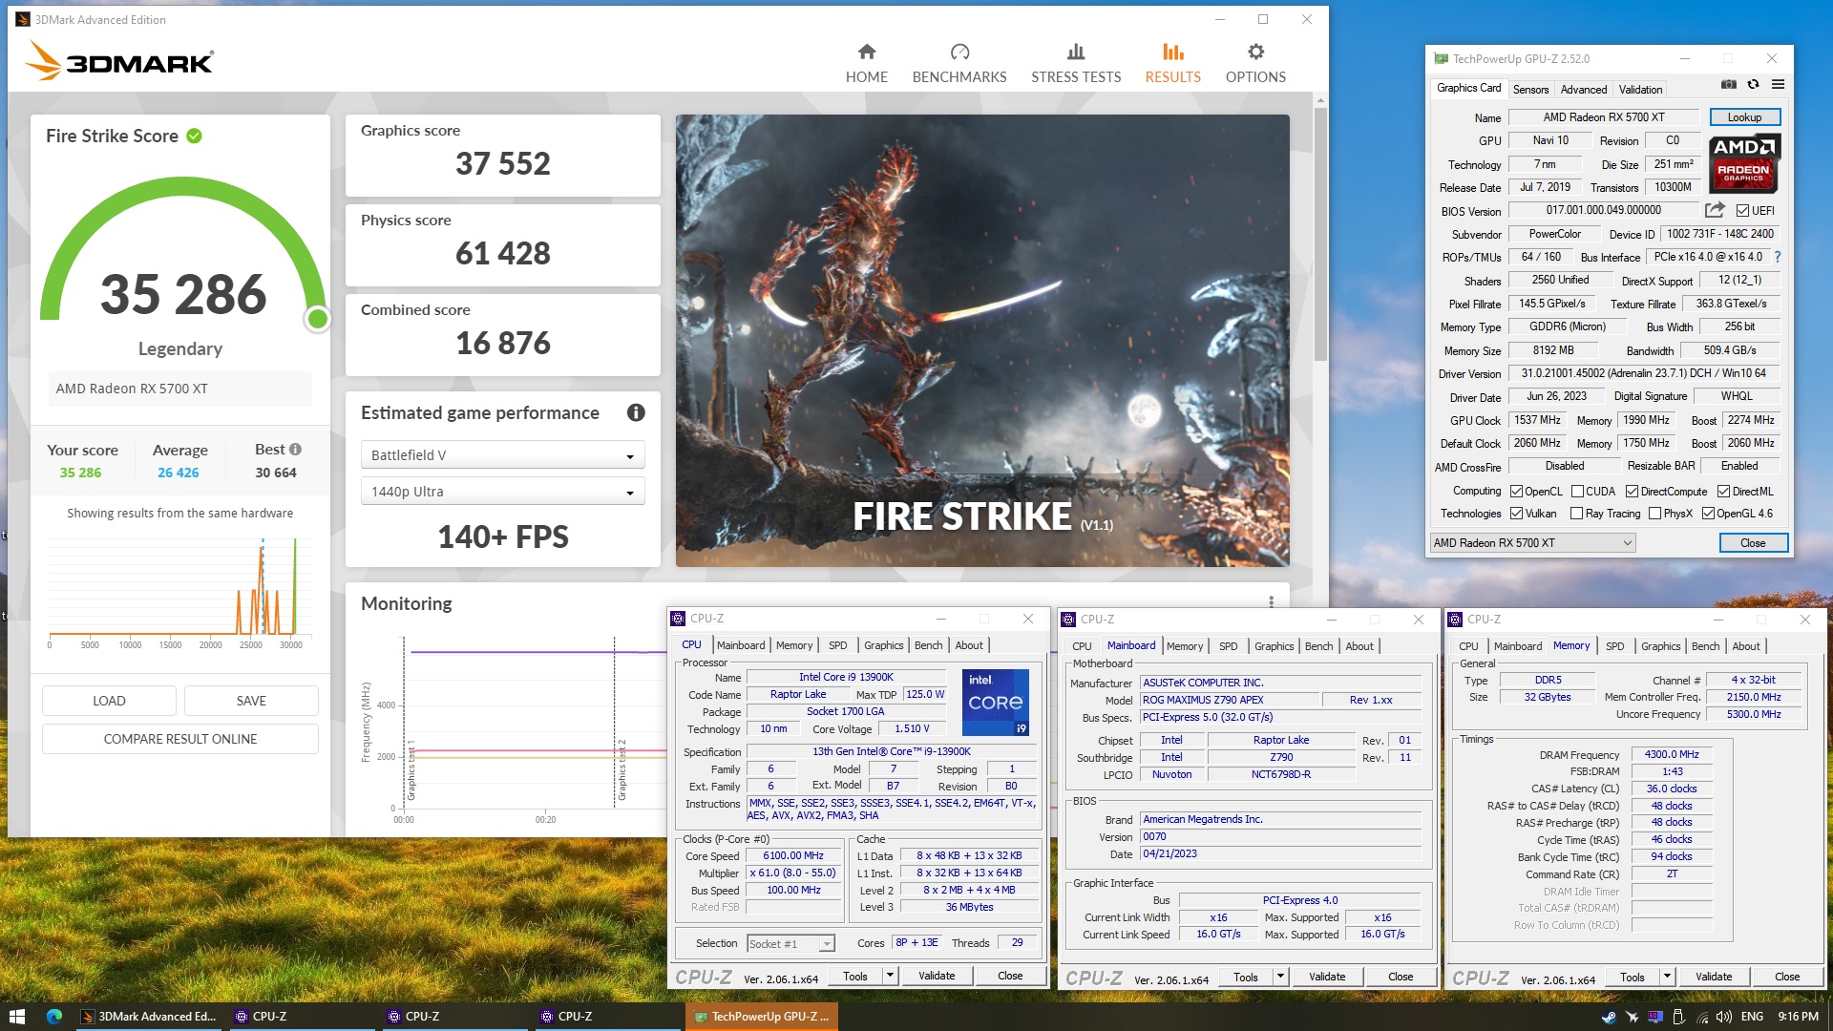Switch to Advanced tab in GPU-Z

coord(1583,90)
